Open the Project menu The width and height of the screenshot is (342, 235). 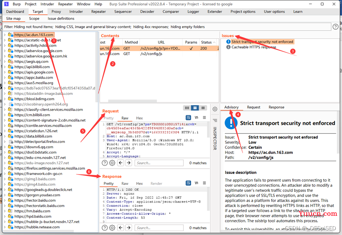click(x=30, y=4)
